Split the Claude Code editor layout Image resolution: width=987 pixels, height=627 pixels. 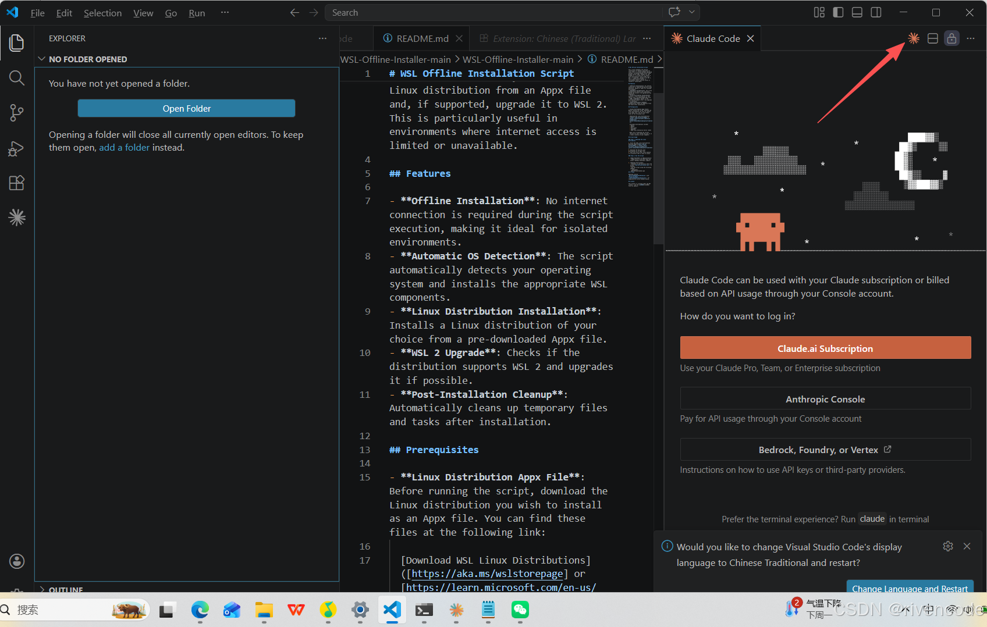933,38
